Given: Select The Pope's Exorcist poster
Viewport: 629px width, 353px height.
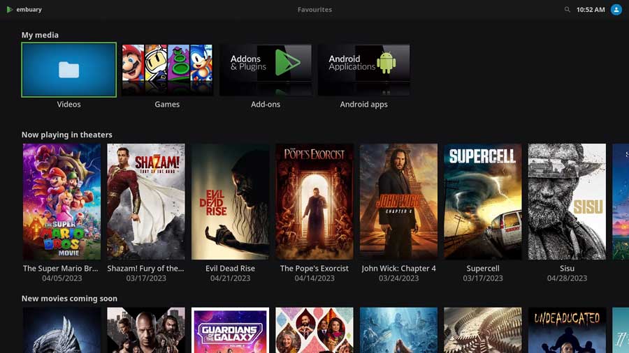Looking at the screenshot, I should click(314, 202).
